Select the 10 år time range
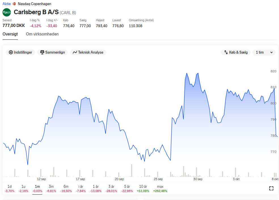The width and height of the screenshot is (279, 200). click(143, 189)
